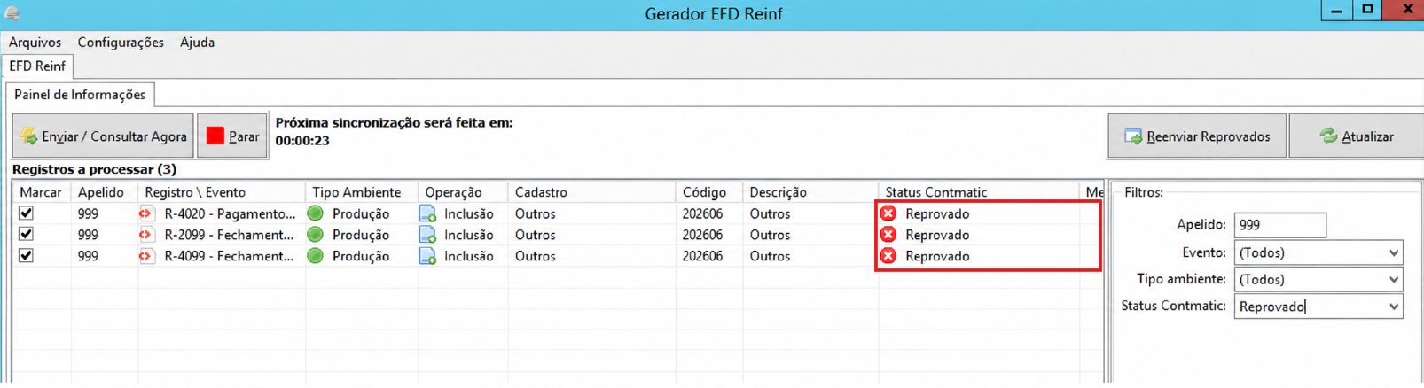Click Enviar / Consultar Agora button

(103, 136)
